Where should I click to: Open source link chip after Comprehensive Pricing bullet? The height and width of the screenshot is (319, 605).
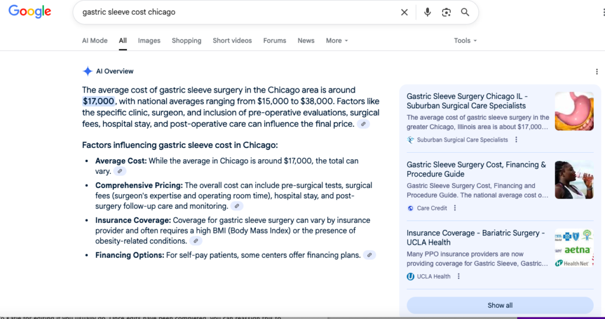(x=237, y=206)
